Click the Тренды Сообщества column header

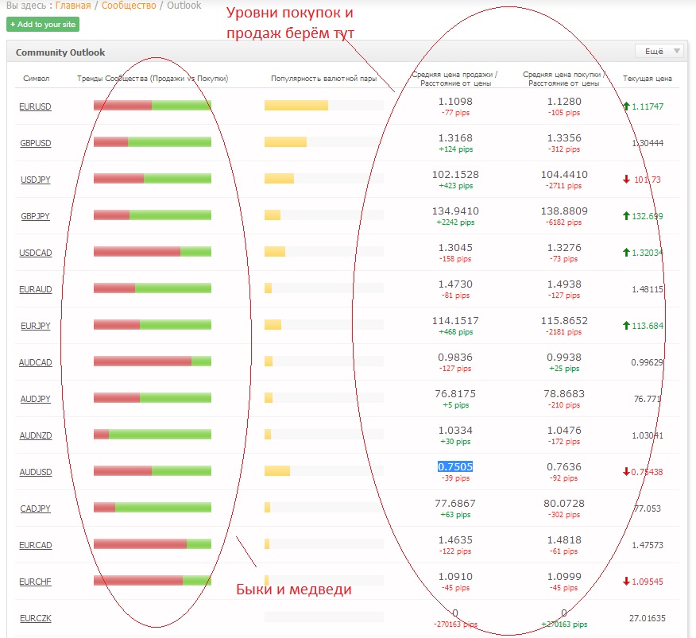tap(153, 79)
